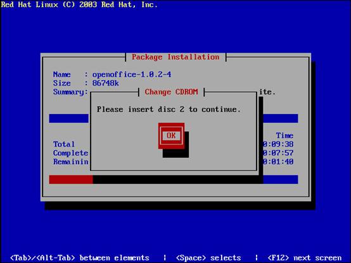Click the '<F12> next screen' hint
Viewport: 351px width, 263px height.
tap(305, 258)
